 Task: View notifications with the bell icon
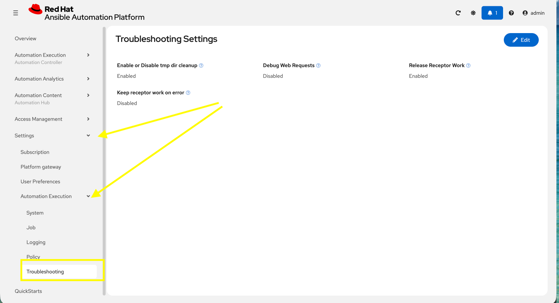click(x=492, y=13)
